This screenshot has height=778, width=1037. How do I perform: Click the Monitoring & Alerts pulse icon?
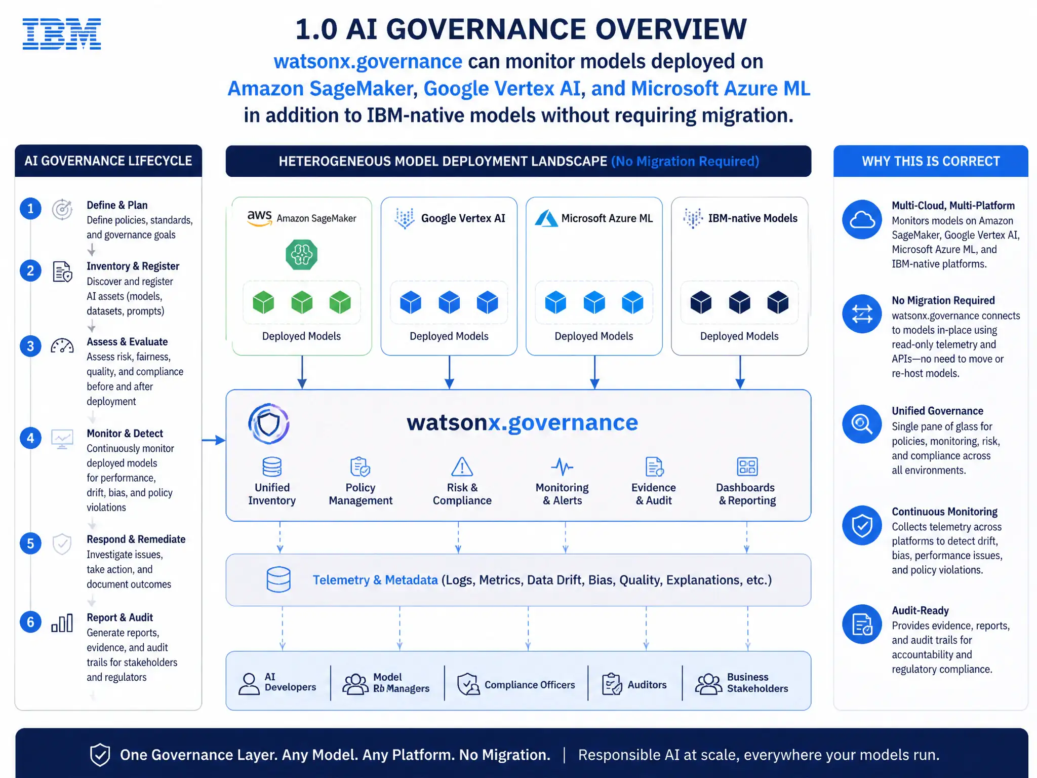(562, 466)
